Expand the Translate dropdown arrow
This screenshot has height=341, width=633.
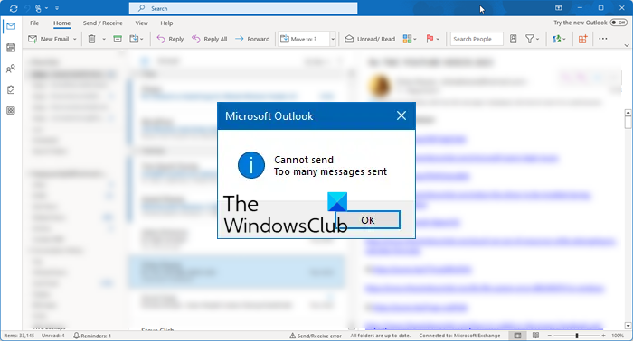point(564,39)
